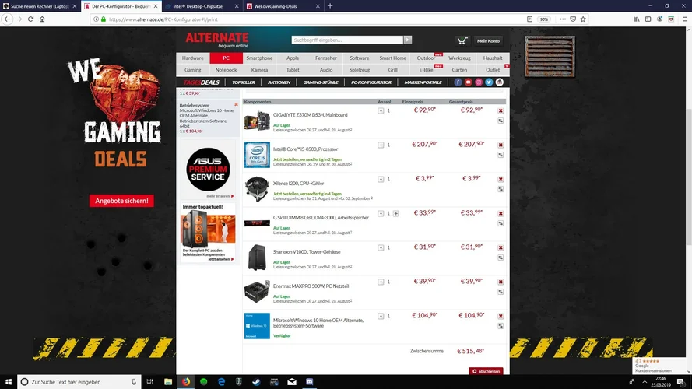Open TagesDeals link
The width and height of the screenshot is (692, 389).
202,82
